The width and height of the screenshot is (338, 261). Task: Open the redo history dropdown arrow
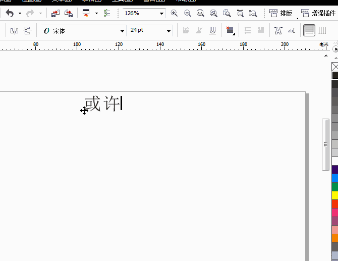point(40,13)
